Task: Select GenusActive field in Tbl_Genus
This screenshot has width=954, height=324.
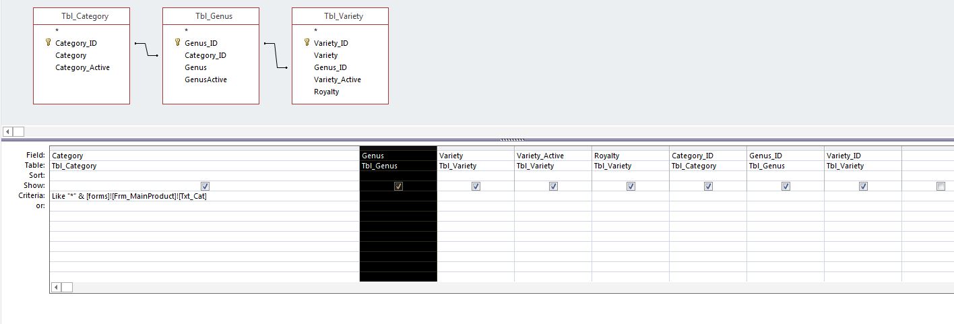Action: point(205,79)
